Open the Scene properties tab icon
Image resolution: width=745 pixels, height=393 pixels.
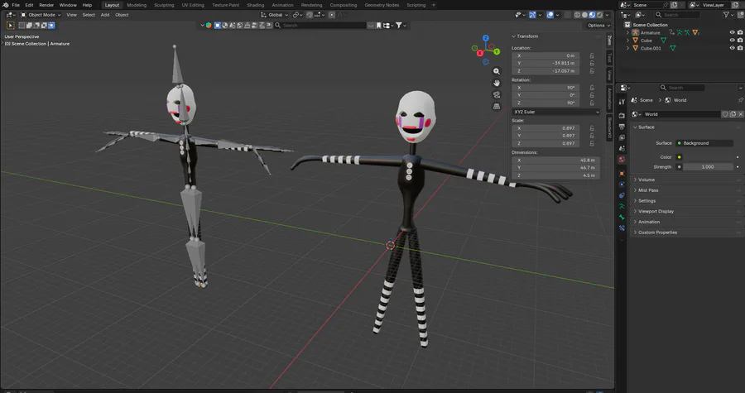point(622,149)
